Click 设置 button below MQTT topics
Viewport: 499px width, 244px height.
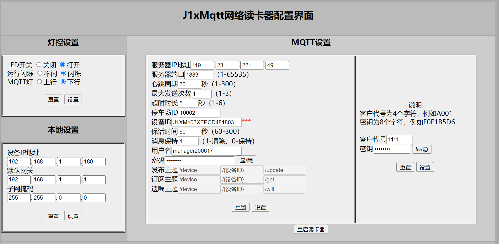tap(260, 207)
